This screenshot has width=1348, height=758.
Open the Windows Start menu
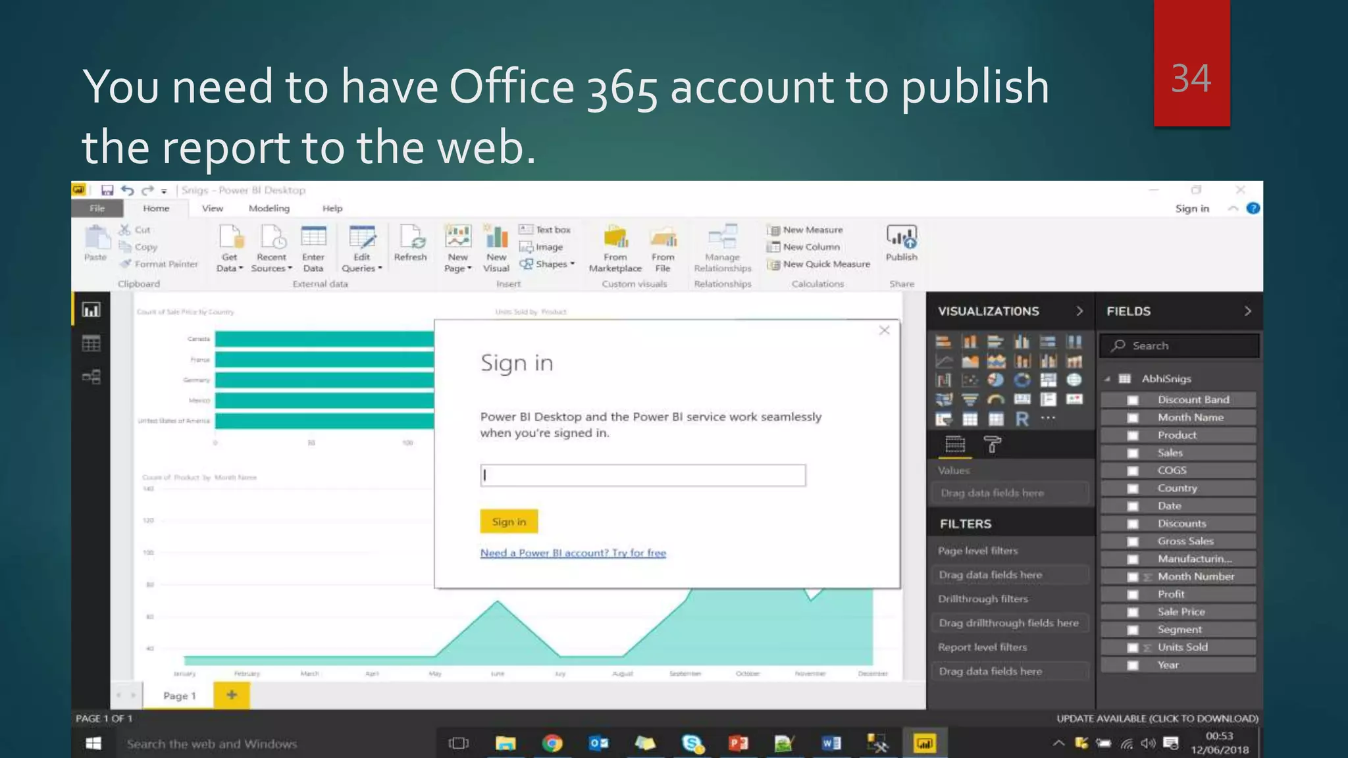point(93,744)
